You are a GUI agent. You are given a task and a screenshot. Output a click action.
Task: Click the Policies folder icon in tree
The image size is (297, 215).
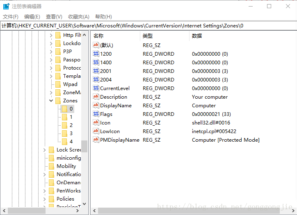[51, 199]
